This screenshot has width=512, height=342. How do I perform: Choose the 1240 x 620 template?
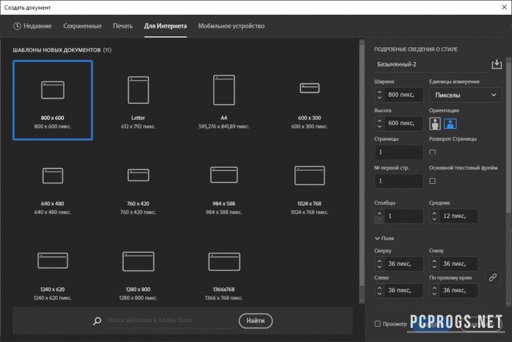tap(52, 276)
